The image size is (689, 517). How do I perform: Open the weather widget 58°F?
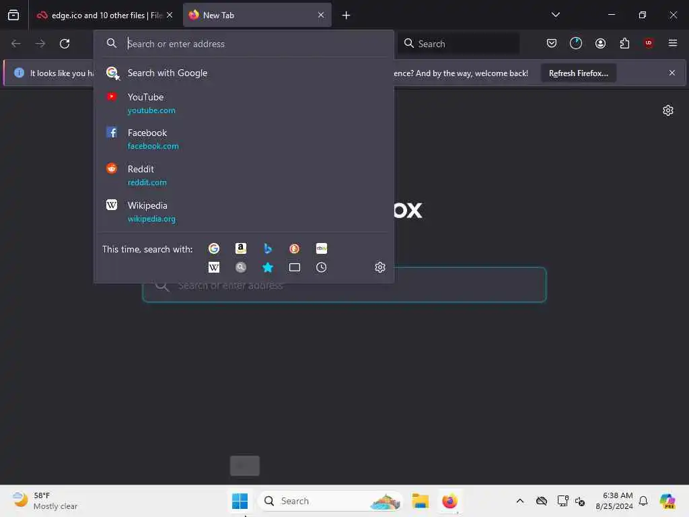(45, 501)
